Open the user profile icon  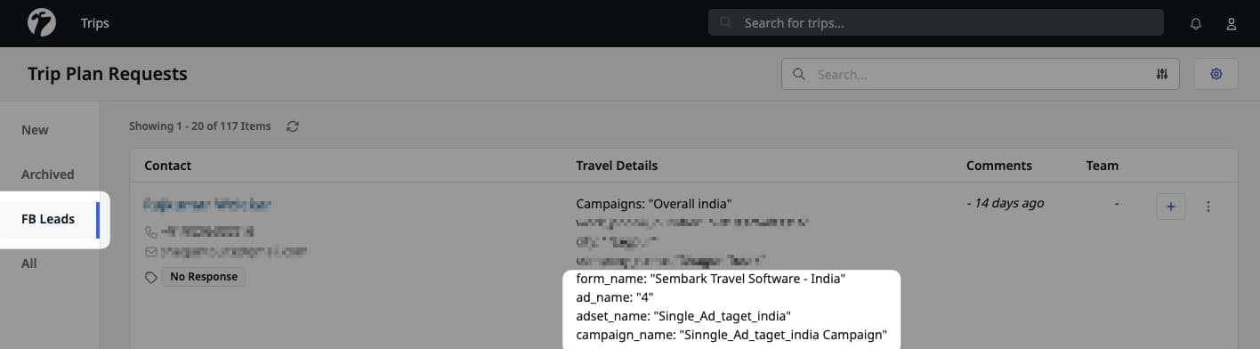click(x=1232, y=23)
